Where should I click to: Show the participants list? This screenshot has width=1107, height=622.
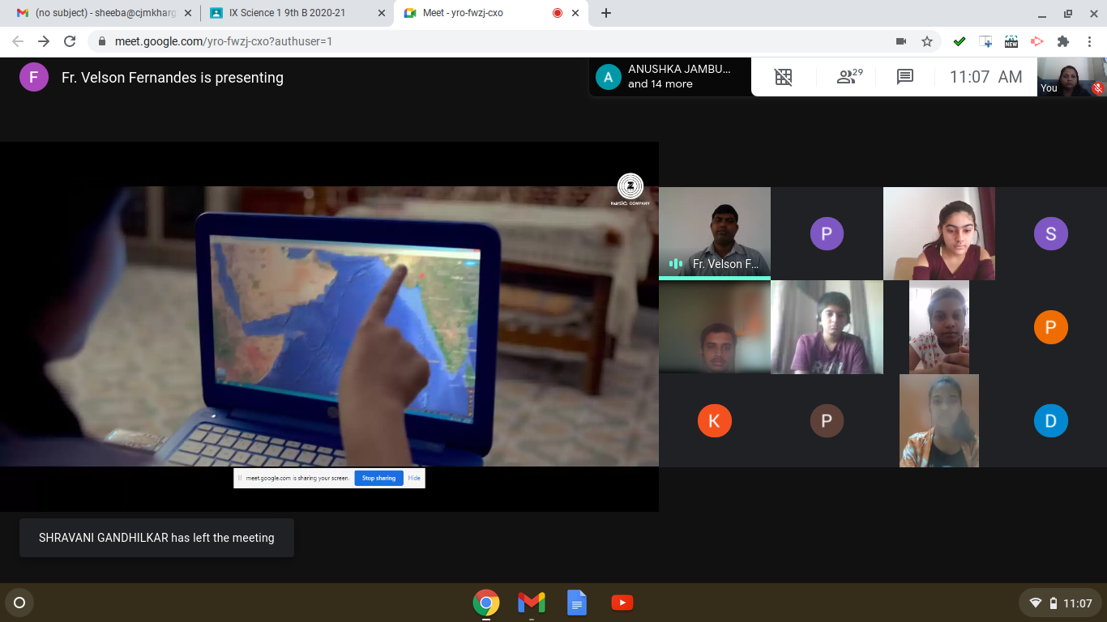848,77
